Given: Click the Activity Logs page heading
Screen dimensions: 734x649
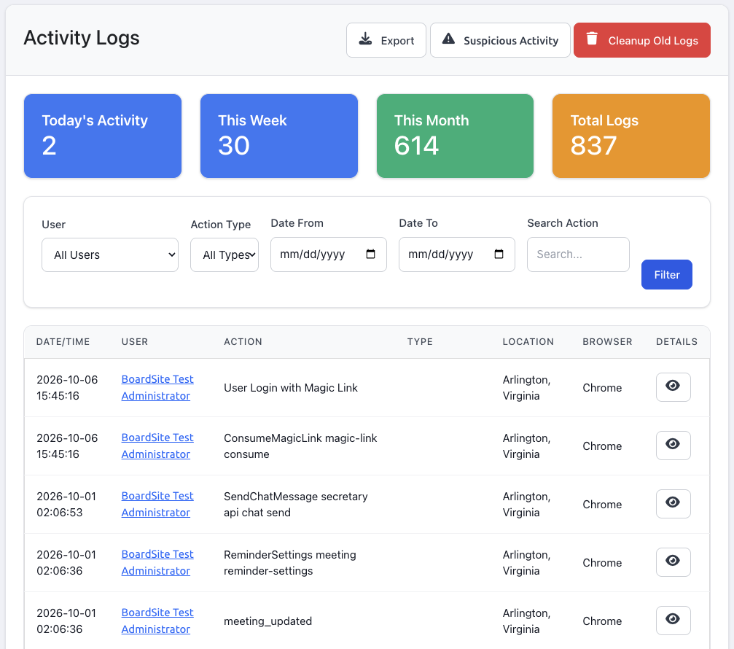Looking at the screenshot, I should 82,37.
